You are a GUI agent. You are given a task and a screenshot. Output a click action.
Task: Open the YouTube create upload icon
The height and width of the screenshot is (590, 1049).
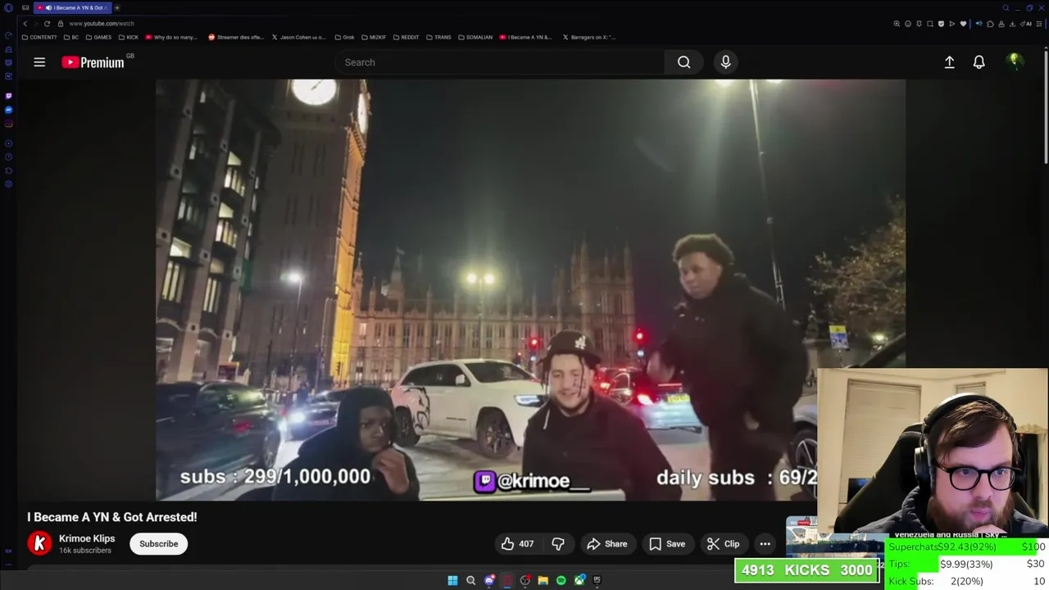pyautogui.click(x=949, y=62)
